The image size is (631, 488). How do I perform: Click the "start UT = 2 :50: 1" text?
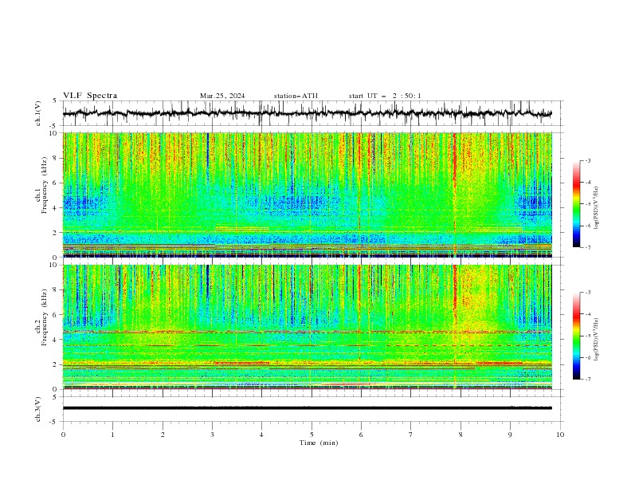tap(385, 96)
